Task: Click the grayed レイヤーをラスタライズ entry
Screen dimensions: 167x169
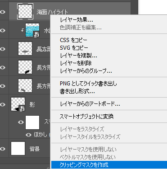Action: pyautogui.click(x=82, y=129)
